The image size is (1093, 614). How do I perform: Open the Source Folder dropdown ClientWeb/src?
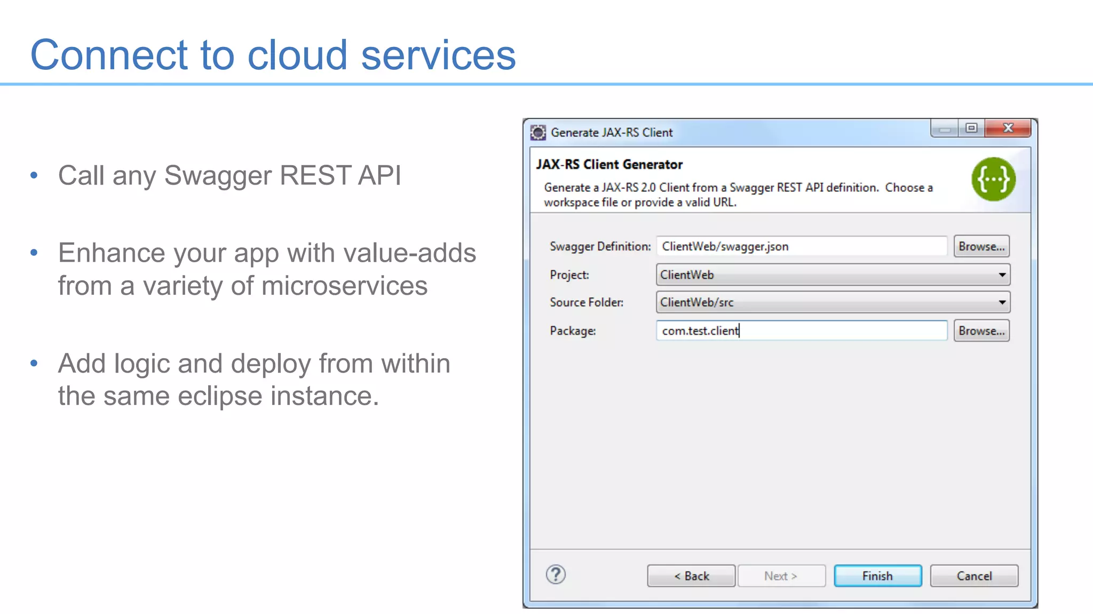833,302
